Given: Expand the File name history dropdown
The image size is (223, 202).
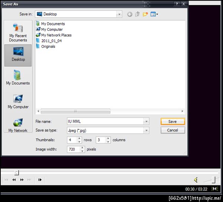Looking at the screenshot, I should pos(146,122).
